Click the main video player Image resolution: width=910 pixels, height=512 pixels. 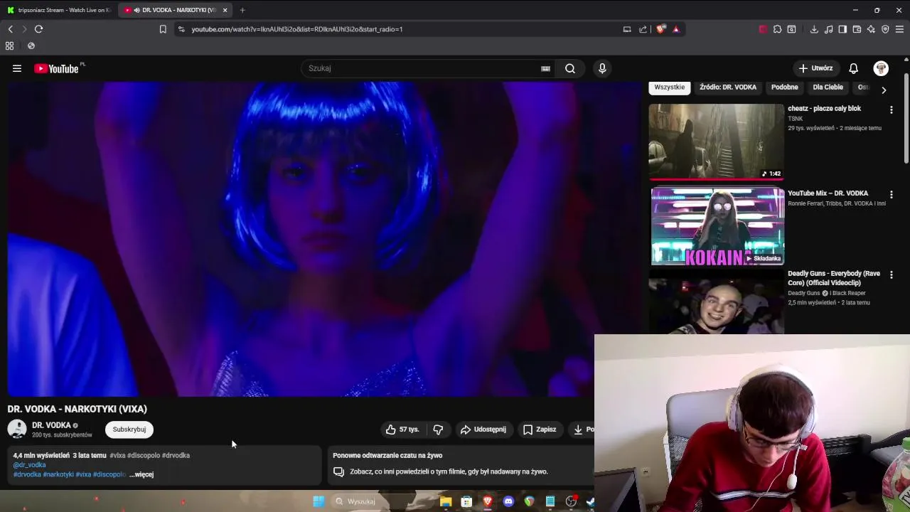tap(324, 239)
